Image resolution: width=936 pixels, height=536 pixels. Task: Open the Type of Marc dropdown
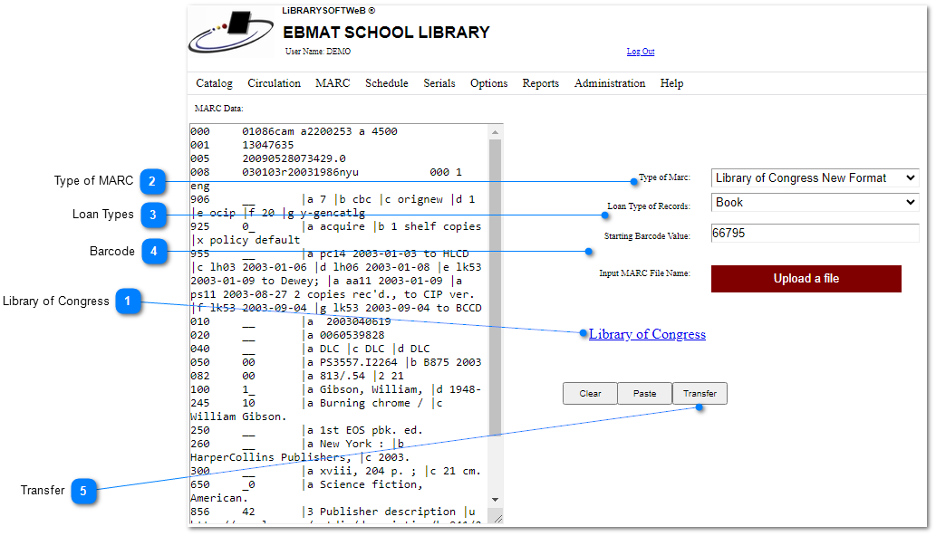tap(815, 178)
